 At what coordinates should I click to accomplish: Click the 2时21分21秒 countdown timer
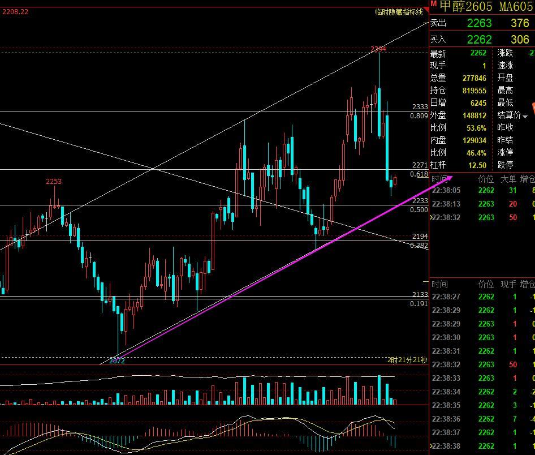tap(407, 360)
